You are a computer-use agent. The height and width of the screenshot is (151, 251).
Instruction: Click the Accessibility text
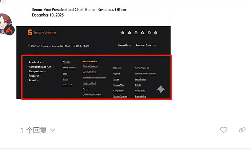(140, 91)
